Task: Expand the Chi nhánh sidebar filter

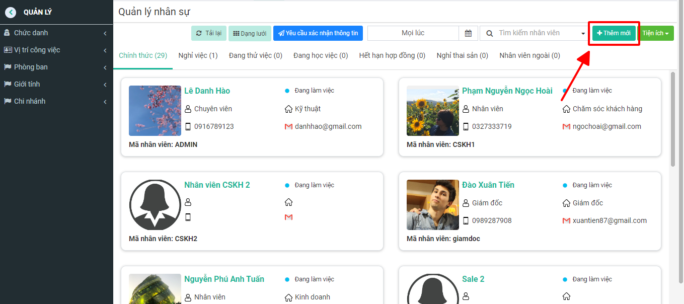Action: click(56, 102)
